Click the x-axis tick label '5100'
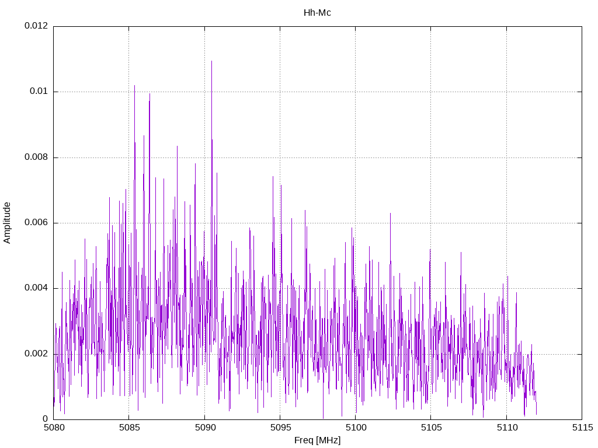Image resolution: width=598 pixels, height=448 pixels. click(356, 428)
